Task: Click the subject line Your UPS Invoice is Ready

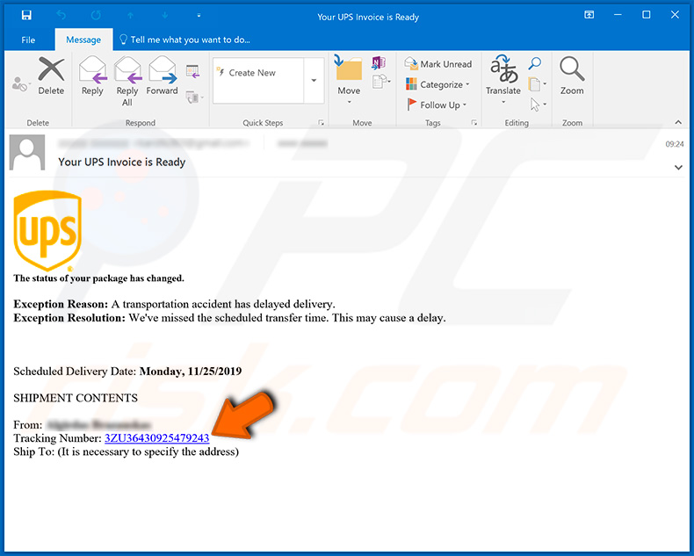Action: click(x=122, y=162)
